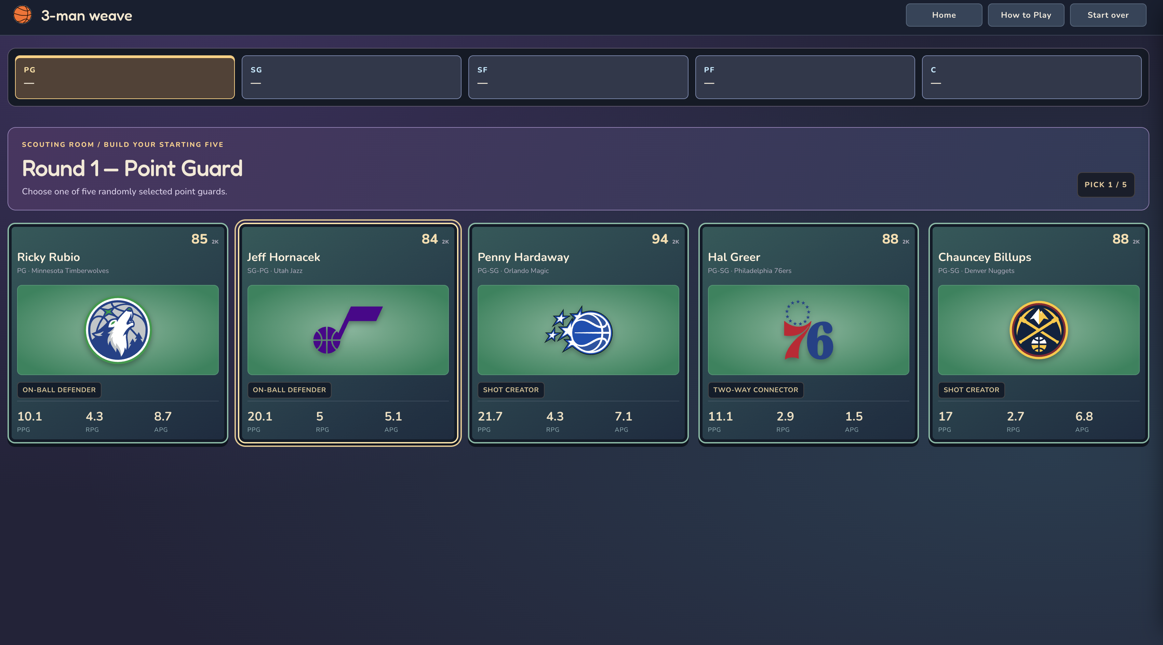
Task: Click the Philadelphia 76ers logo
Action: click(x=808, y=330)
